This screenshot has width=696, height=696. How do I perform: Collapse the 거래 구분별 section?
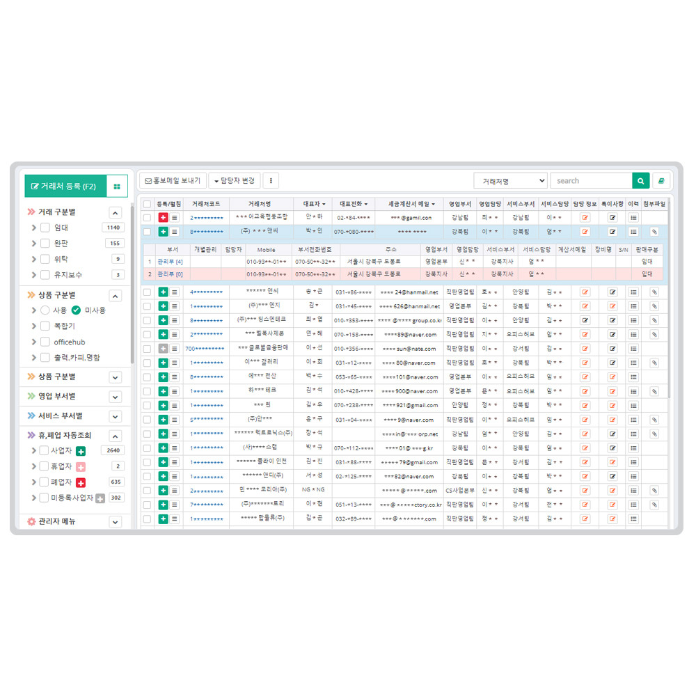pyautogui.click(x=116, y=213)
